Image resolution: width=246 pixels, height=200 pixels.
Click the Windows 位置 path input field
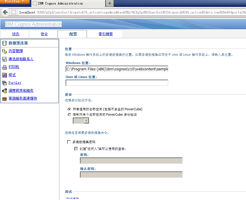point(117,69)
